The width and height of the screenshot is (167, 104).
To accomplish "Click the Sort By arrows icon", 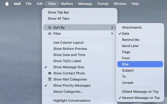I will point(50,27).
